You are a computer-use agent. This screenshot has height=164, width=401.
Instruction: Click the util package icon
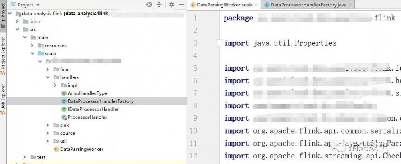click(x=56, y=141)
